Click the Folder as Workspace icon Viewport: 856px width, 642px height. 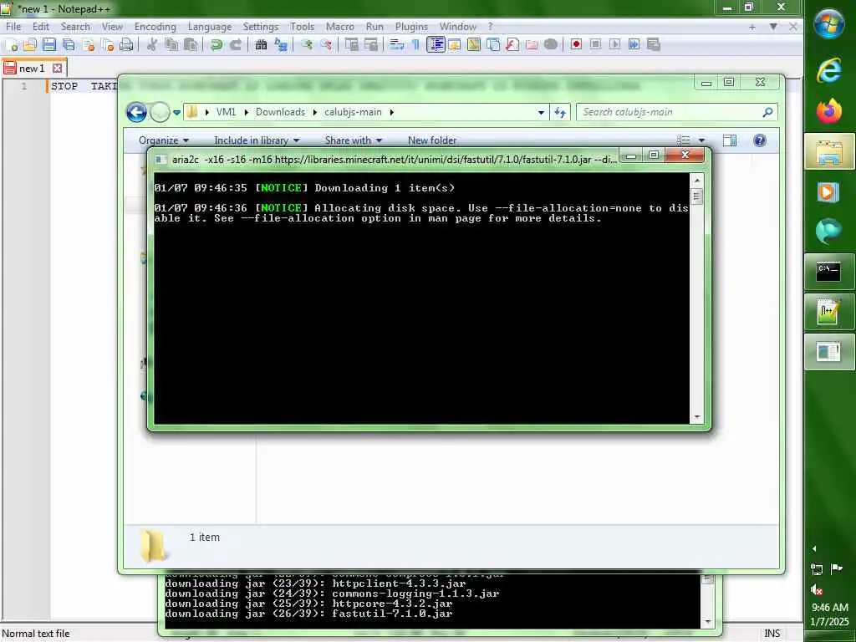[531, 45]
